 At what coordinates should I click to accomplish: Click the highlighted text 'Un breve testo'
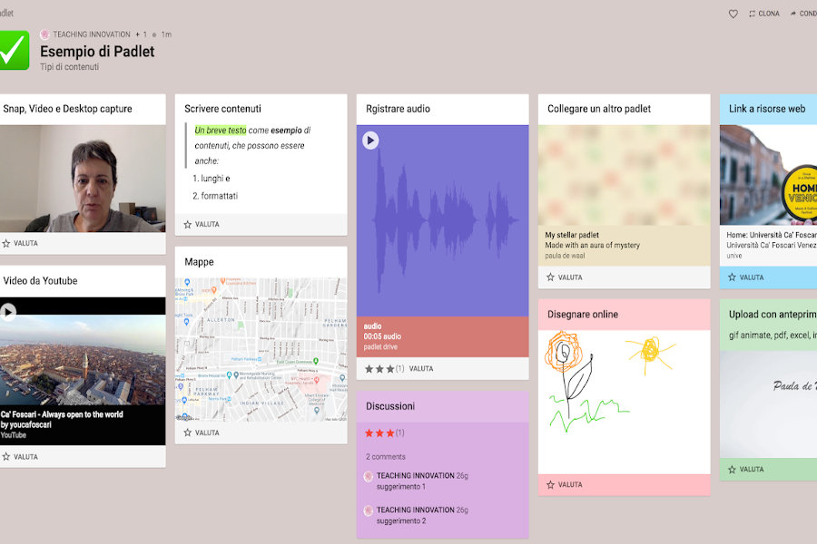pos(221,131)
